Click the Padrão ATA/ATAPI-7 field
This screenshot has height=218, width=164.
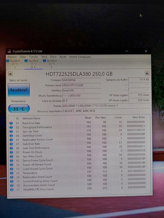click(106, 106)
